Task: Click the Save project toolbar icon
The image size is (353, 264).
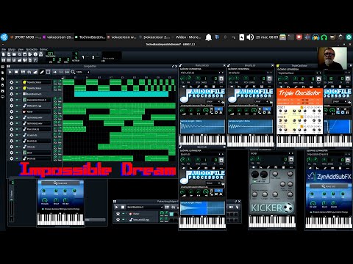Action: [x=25, y=54]
